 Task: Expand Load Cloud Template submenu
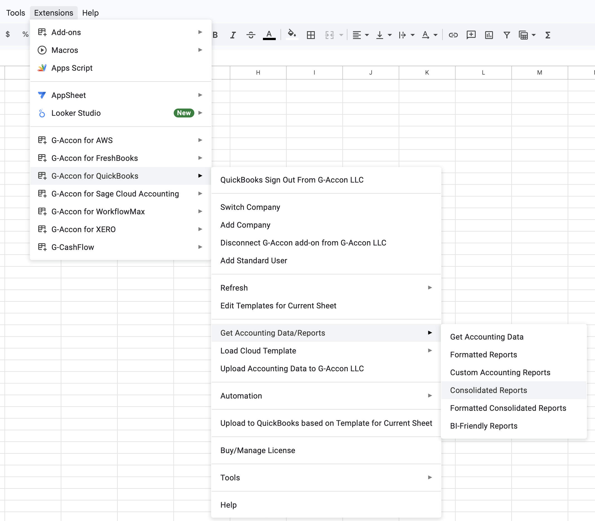point(326,351)
